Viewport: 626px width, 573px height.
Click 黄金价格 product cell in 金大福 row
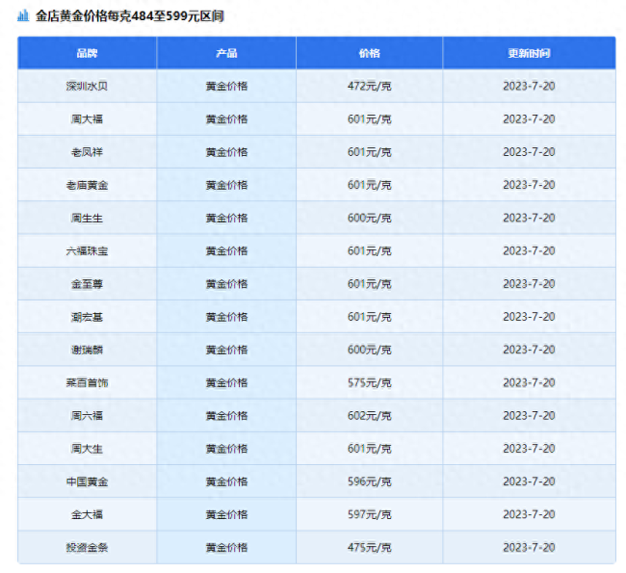point(226,514)
